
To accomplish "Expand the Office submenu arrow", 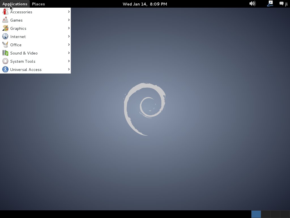I will click(x=69, y=45).
